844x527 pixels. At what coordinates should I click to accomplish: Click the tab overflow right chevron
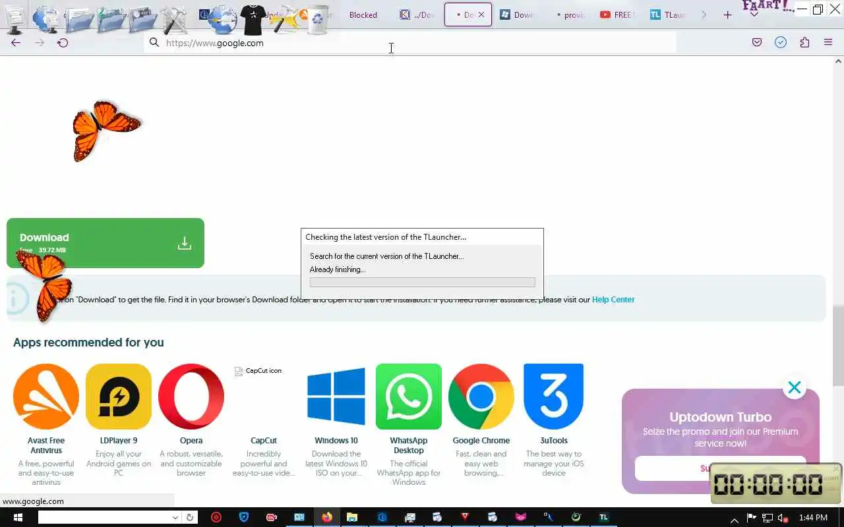coord(704,14)
